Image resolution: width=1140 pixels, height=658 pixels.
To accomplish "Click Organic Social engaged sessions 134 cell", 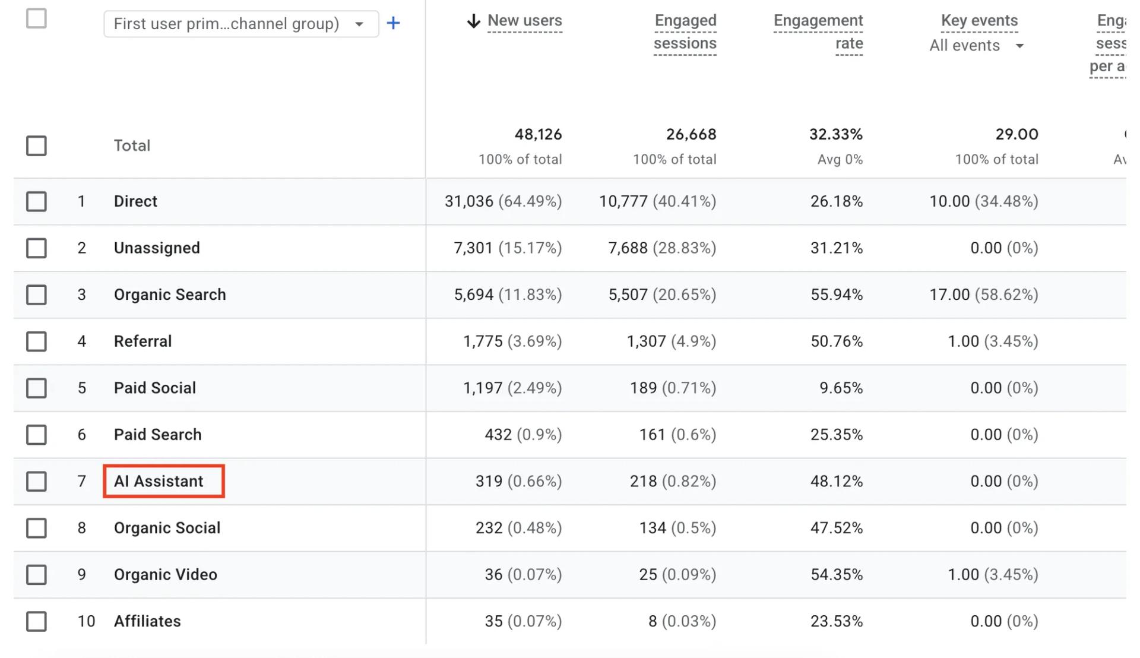I will 677,528.
